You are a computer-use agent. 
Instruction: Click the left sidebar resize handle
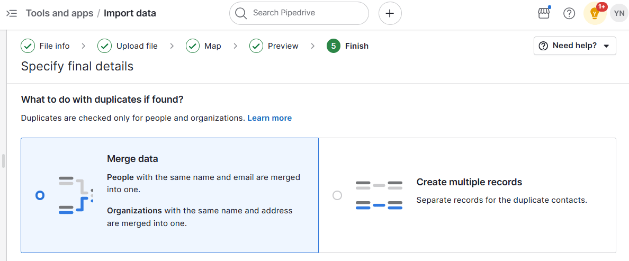[x=3, y=161]
